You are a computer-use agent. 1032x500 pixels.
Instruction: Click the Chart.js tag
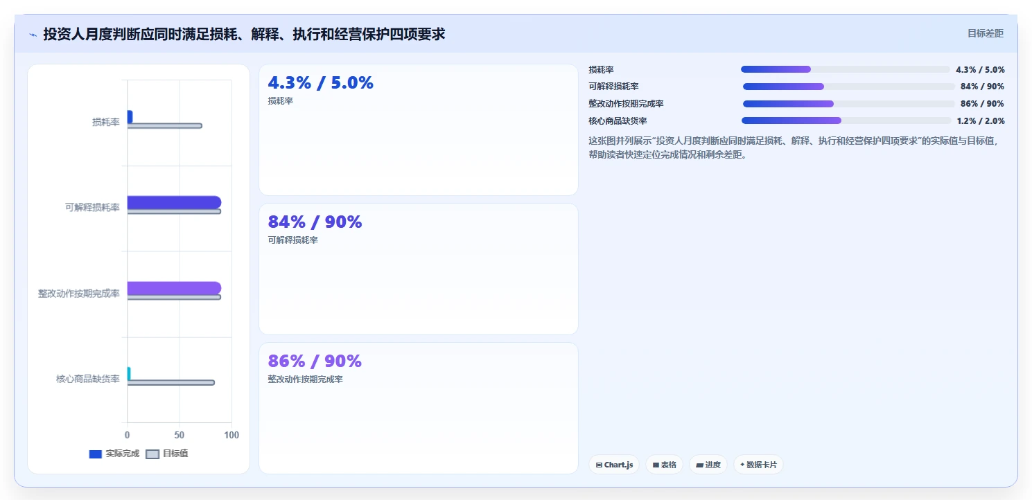click(614, 465)
